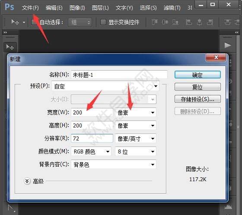Click the align left edges icon
This screenshot has width=242, height=215.
(189, 22)
